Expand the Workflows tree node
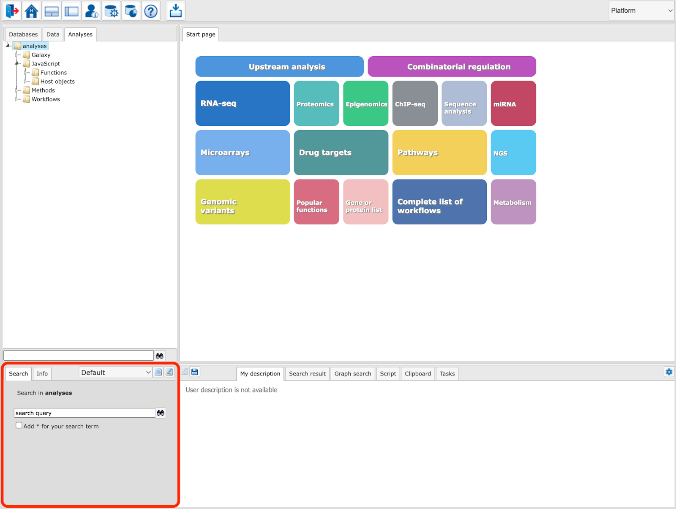The height and width of the screenshot is (509, 676). pos(17,99)
